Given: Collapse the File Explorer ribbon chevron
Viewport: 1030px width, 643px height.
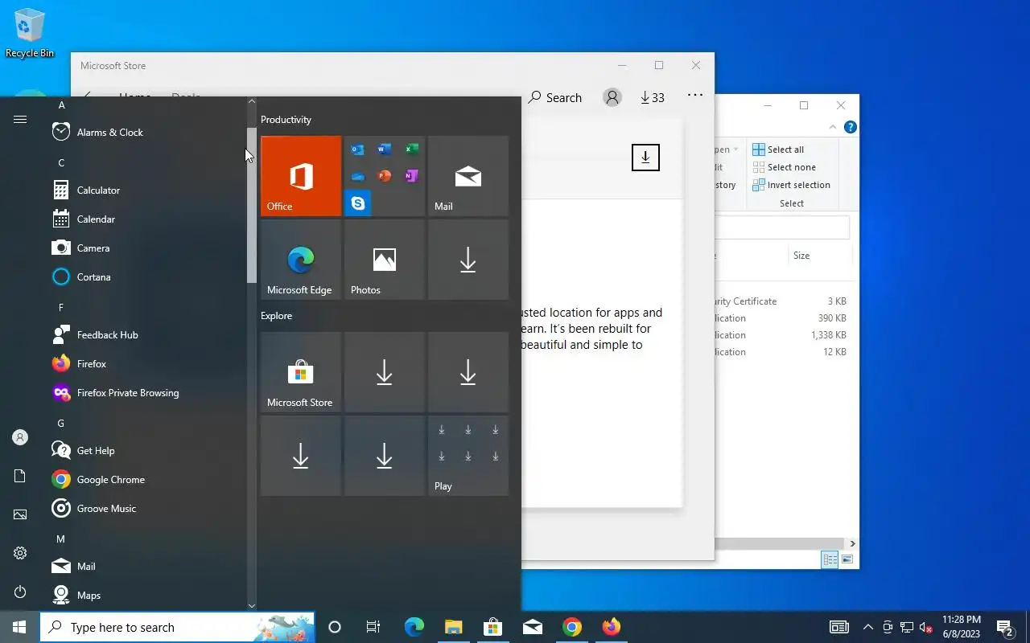Looking at the screenshot, I should tap(833, 127).
